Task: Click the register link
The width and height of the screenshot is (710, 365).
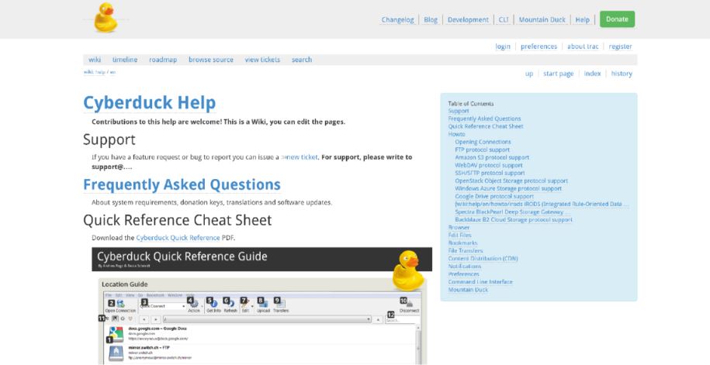Action: pyautogui.click(x=620, y=46)
